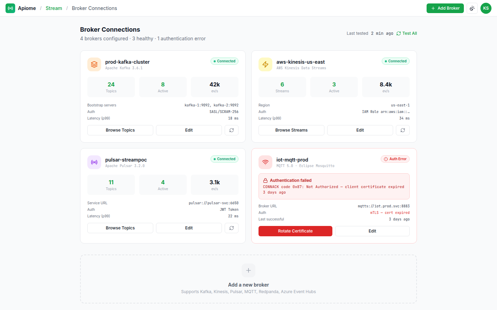Click the lock icon beside Authentication failed

[x=265, y=180]
